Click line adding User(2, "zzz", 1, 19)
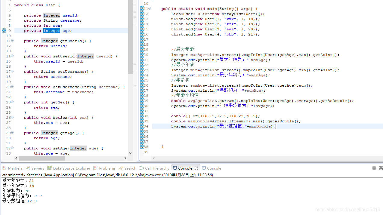 (215, 24)
